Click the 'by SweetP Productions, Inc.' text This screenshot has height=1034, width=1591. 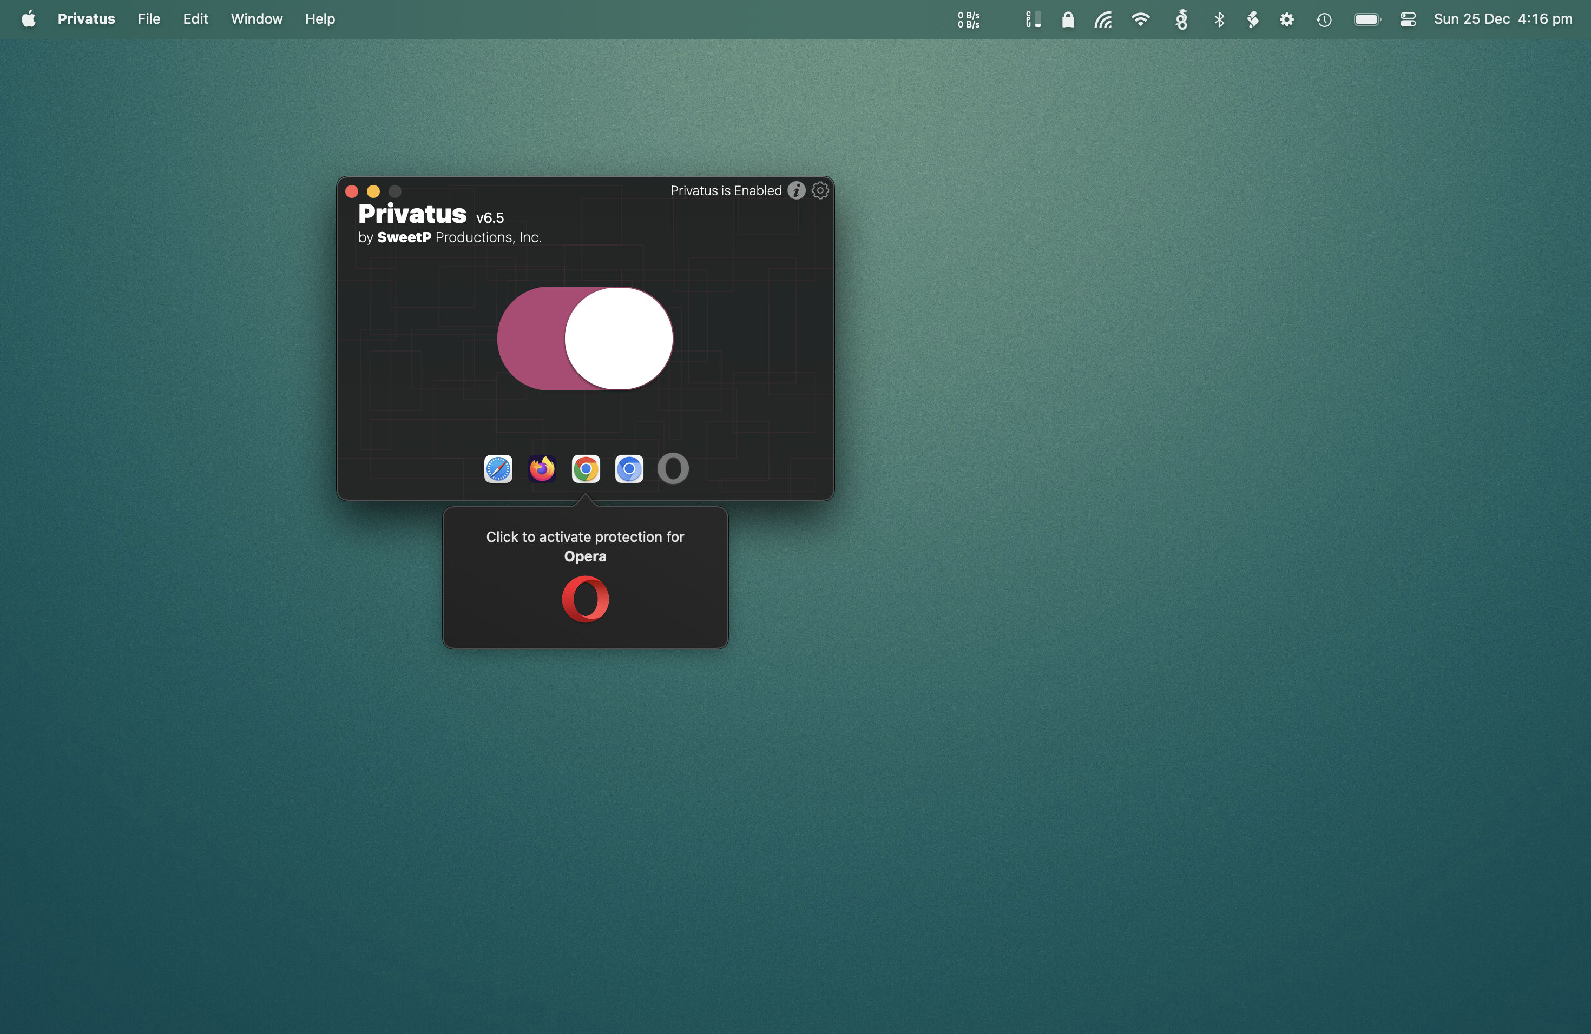point(450,237)
